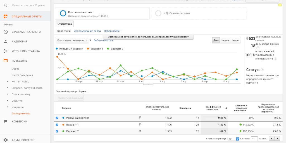Switch to Использование сайта tab
Image resolution: width=286 pixels, height=143 pixels.
click(x=87, y=31)
